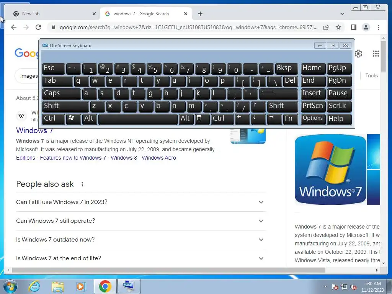Screen dimensions: 392x294
Task: Click the Enter key on On-Screen Keyboard
Action: pyautogui.click(x=279, y=94)
